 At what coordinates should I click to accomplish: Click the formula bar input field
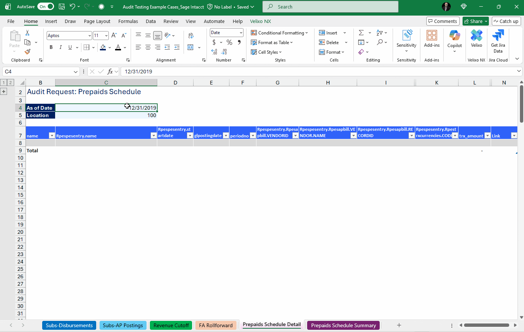318,72
